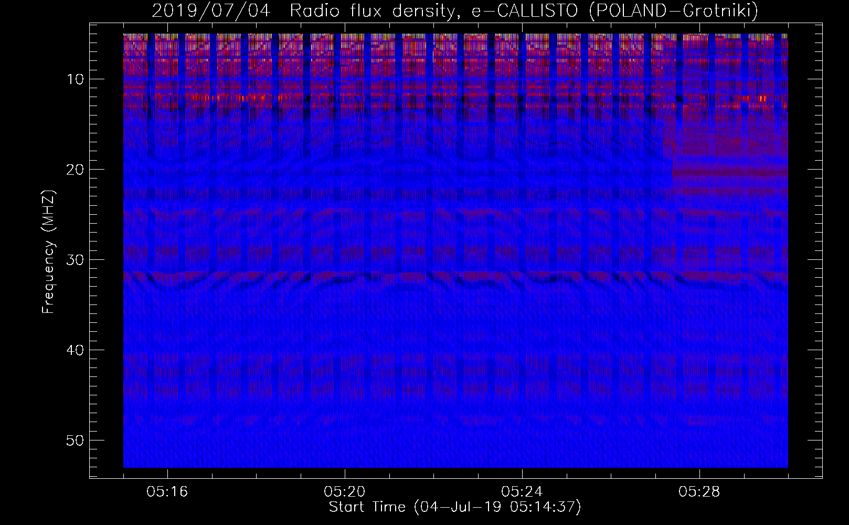Click the 05:28 time tick label
This screenshot has width=849, height=525.
699,492
